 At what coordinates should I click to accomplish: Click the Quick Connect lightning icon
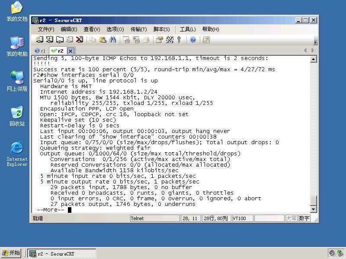pyautogui.click(x=50, y=40)
